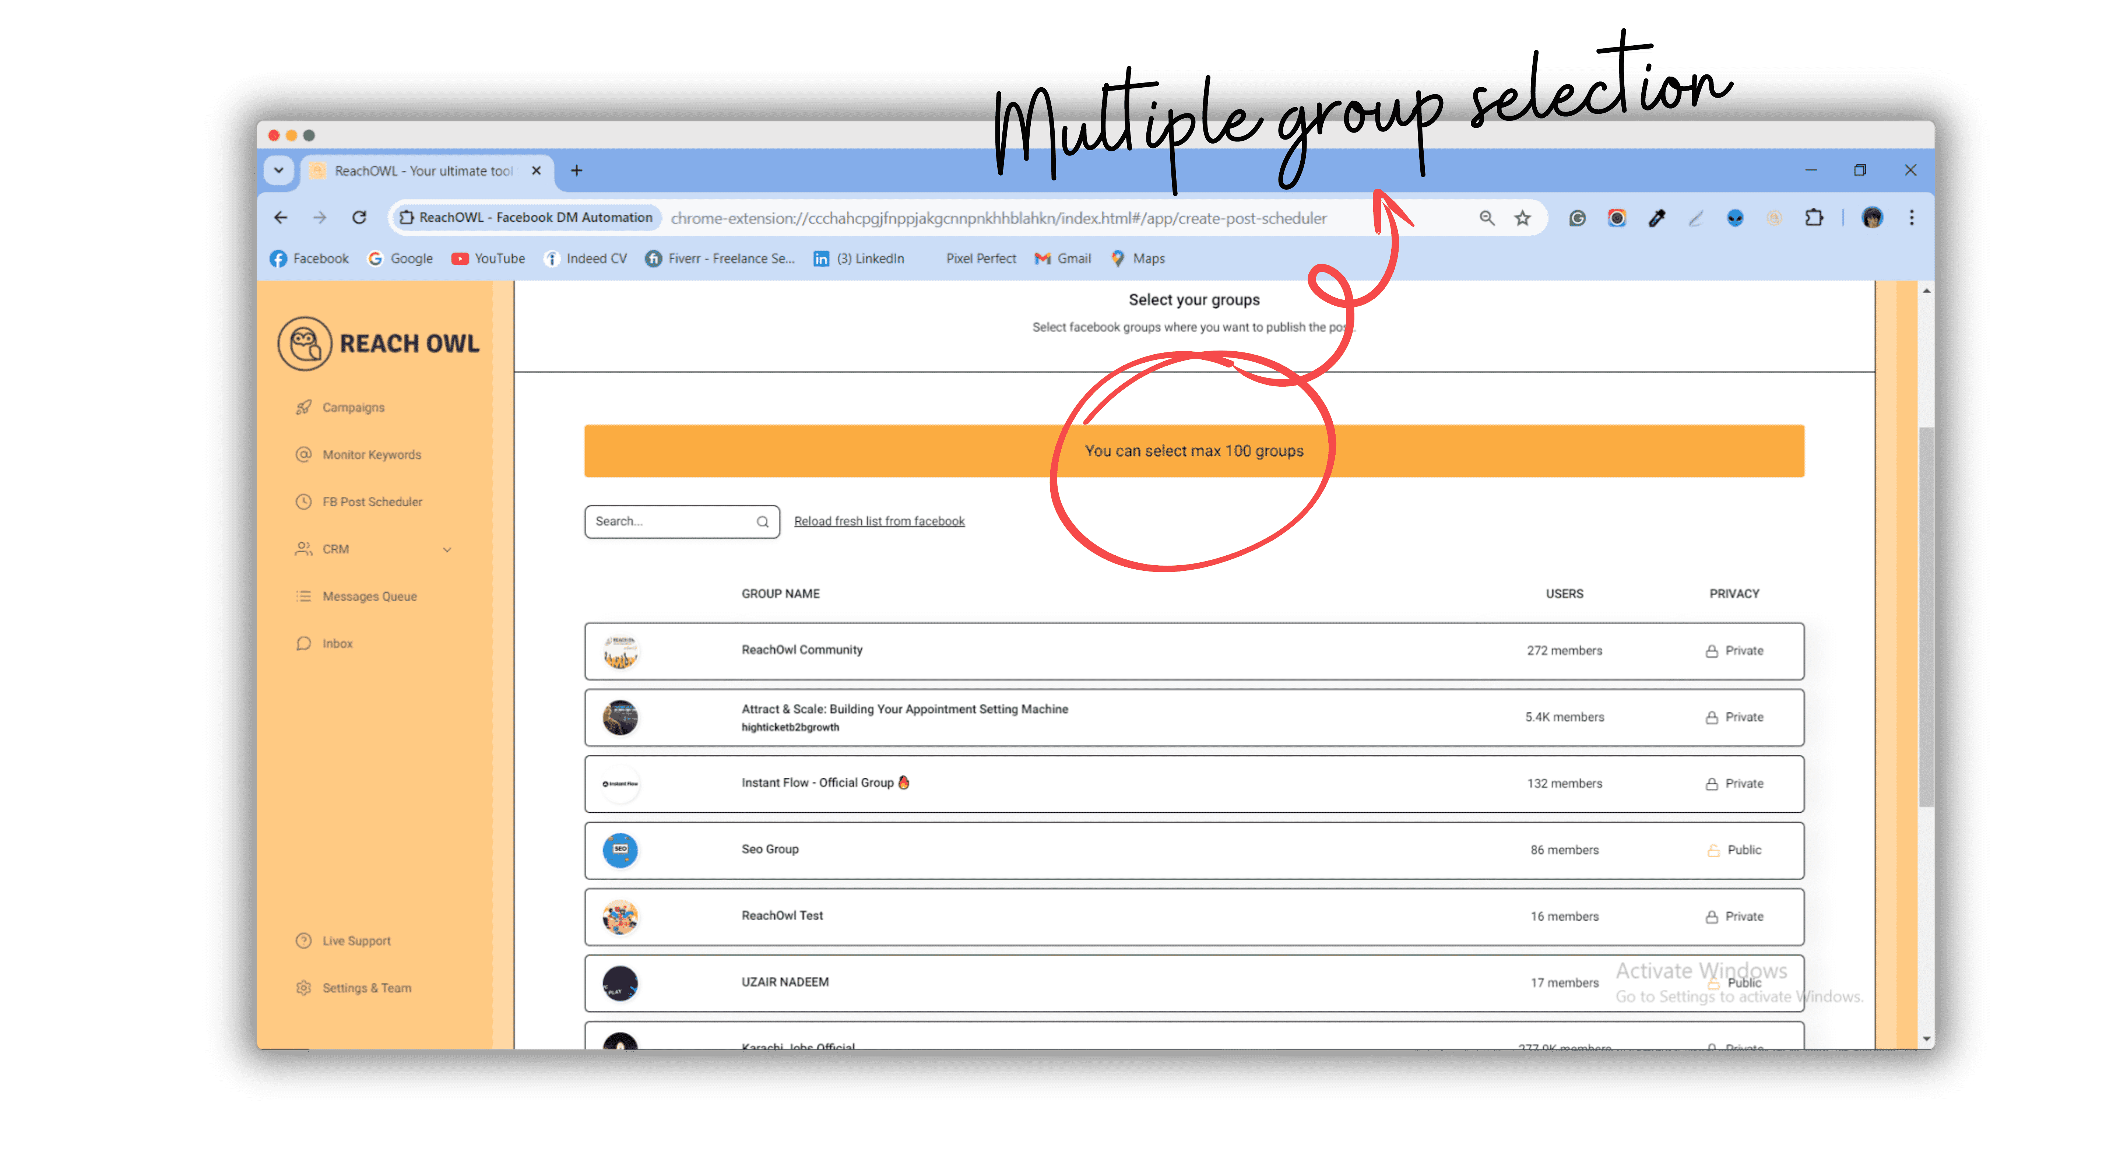The height and width of the screenshot is (1171, 2120).
Task: Select Monitor Keywords in the sidebar
Action: (x=371, y=454)
